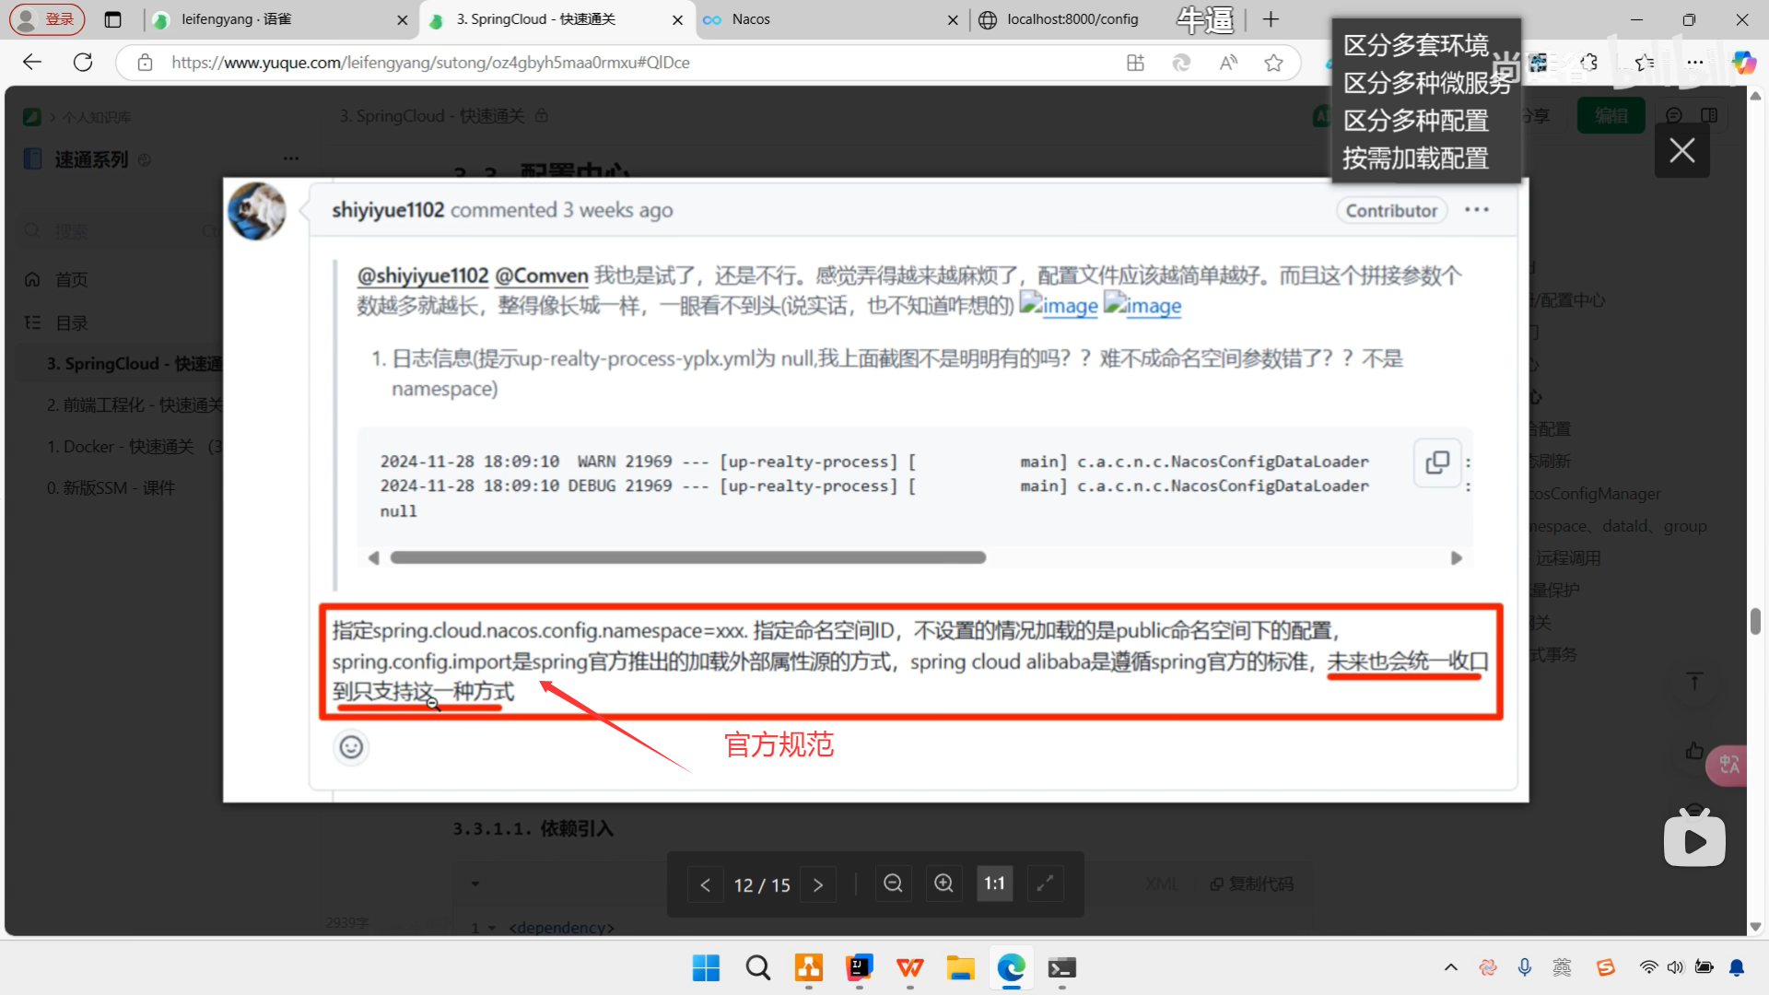Viewport: 1769px width, 995px height.
Task: Open browser settings ellipsis menu
Action: click(1694, 63)
